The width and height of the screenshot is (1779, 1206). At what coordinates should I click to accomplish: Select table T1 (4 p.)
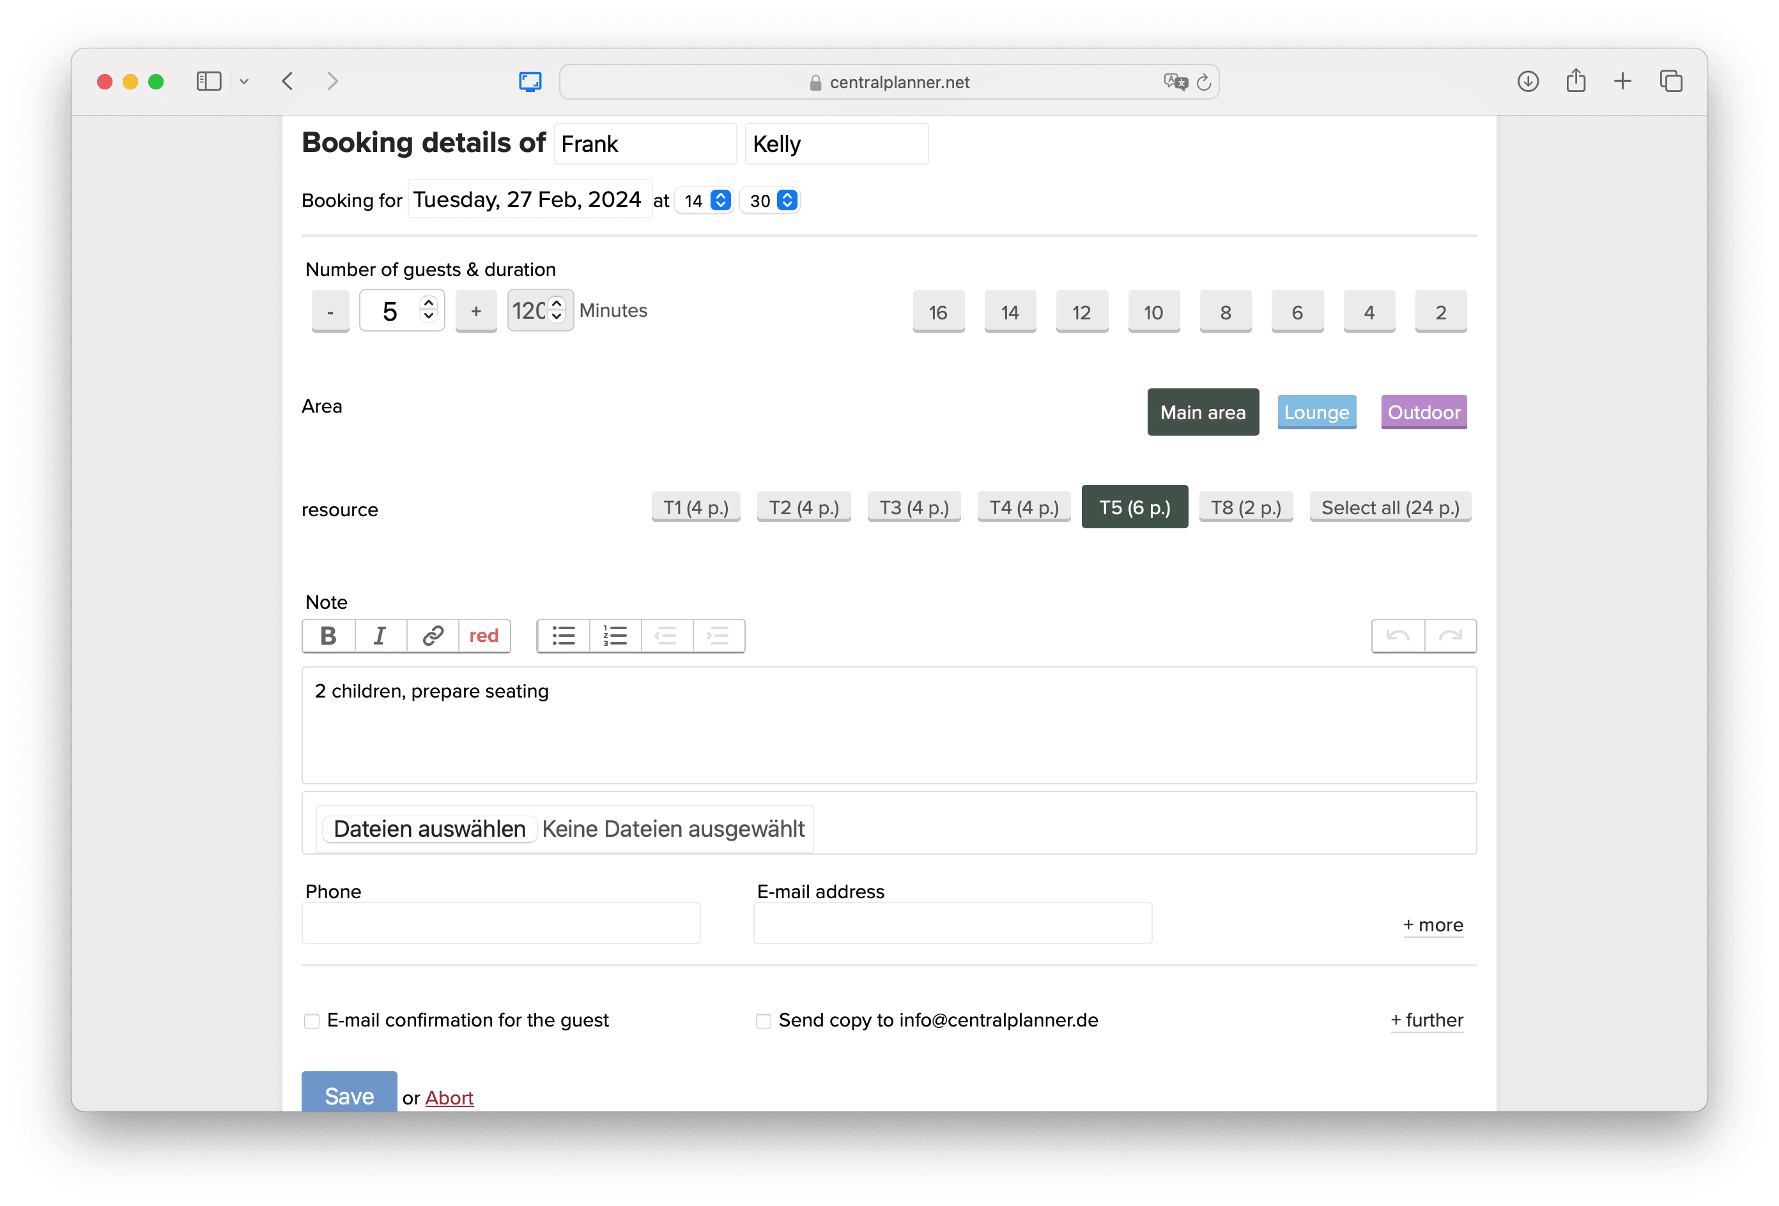pos(696,507)
